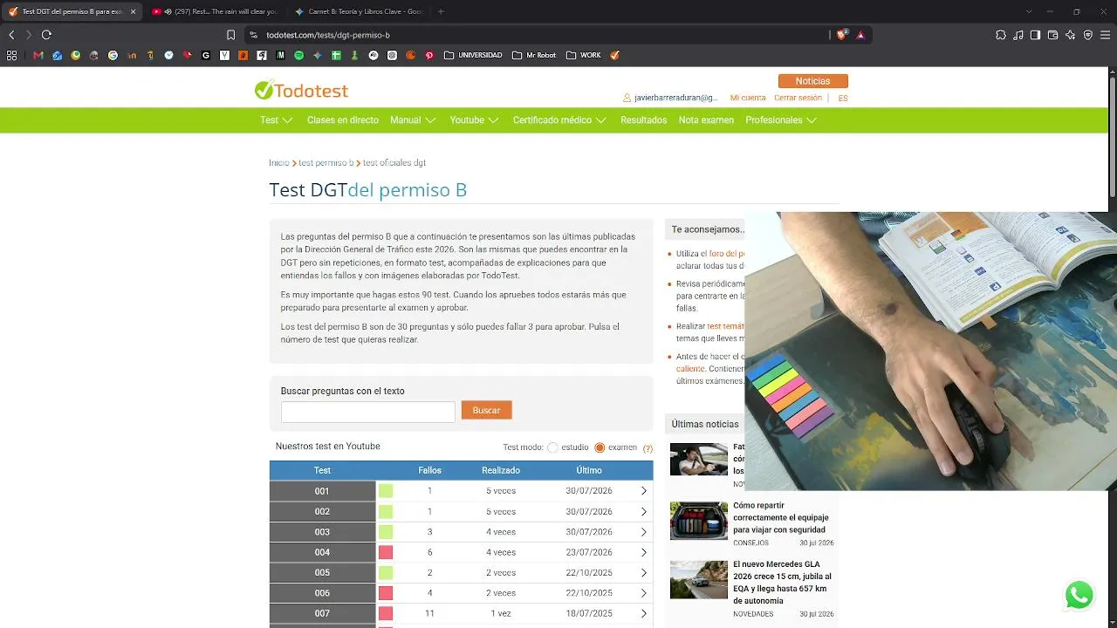Click the Noticias button
Viewport: 1117px width, 628px height.
[x=812, y=81]
